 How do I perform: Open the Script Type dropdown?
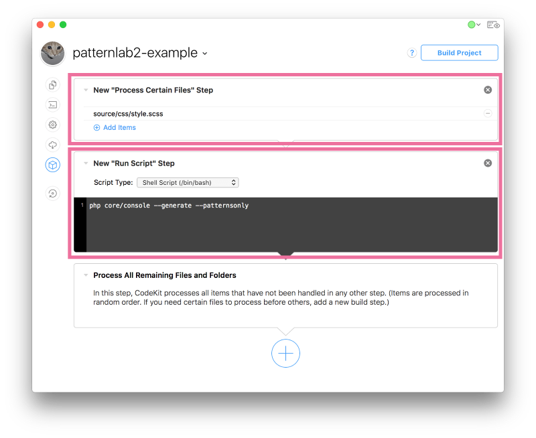[188, 182]
